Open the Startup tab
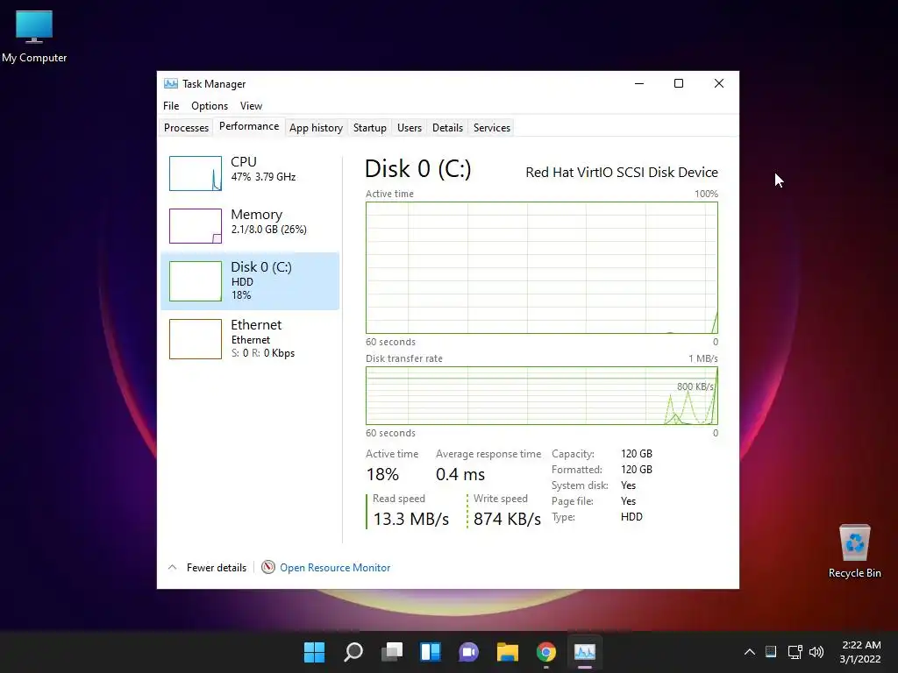Viewport: 898px width, 673px height. 370,128
